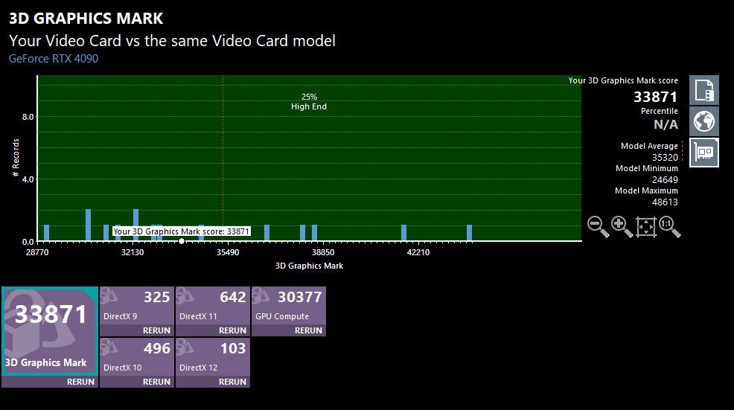This screenshot has width=734, height=410.
Task: Reset chart zoom to 1:1
Action: click(669, 226)
